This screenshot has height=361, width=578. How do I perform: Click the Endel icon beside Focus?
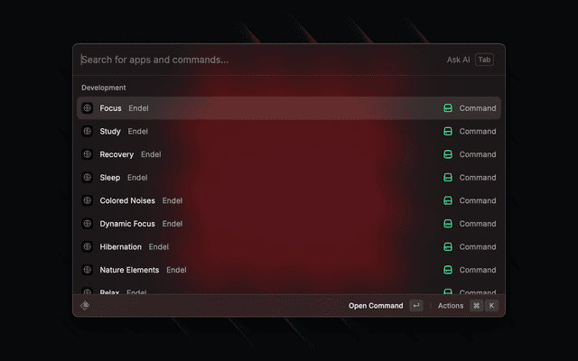(88, 108)
